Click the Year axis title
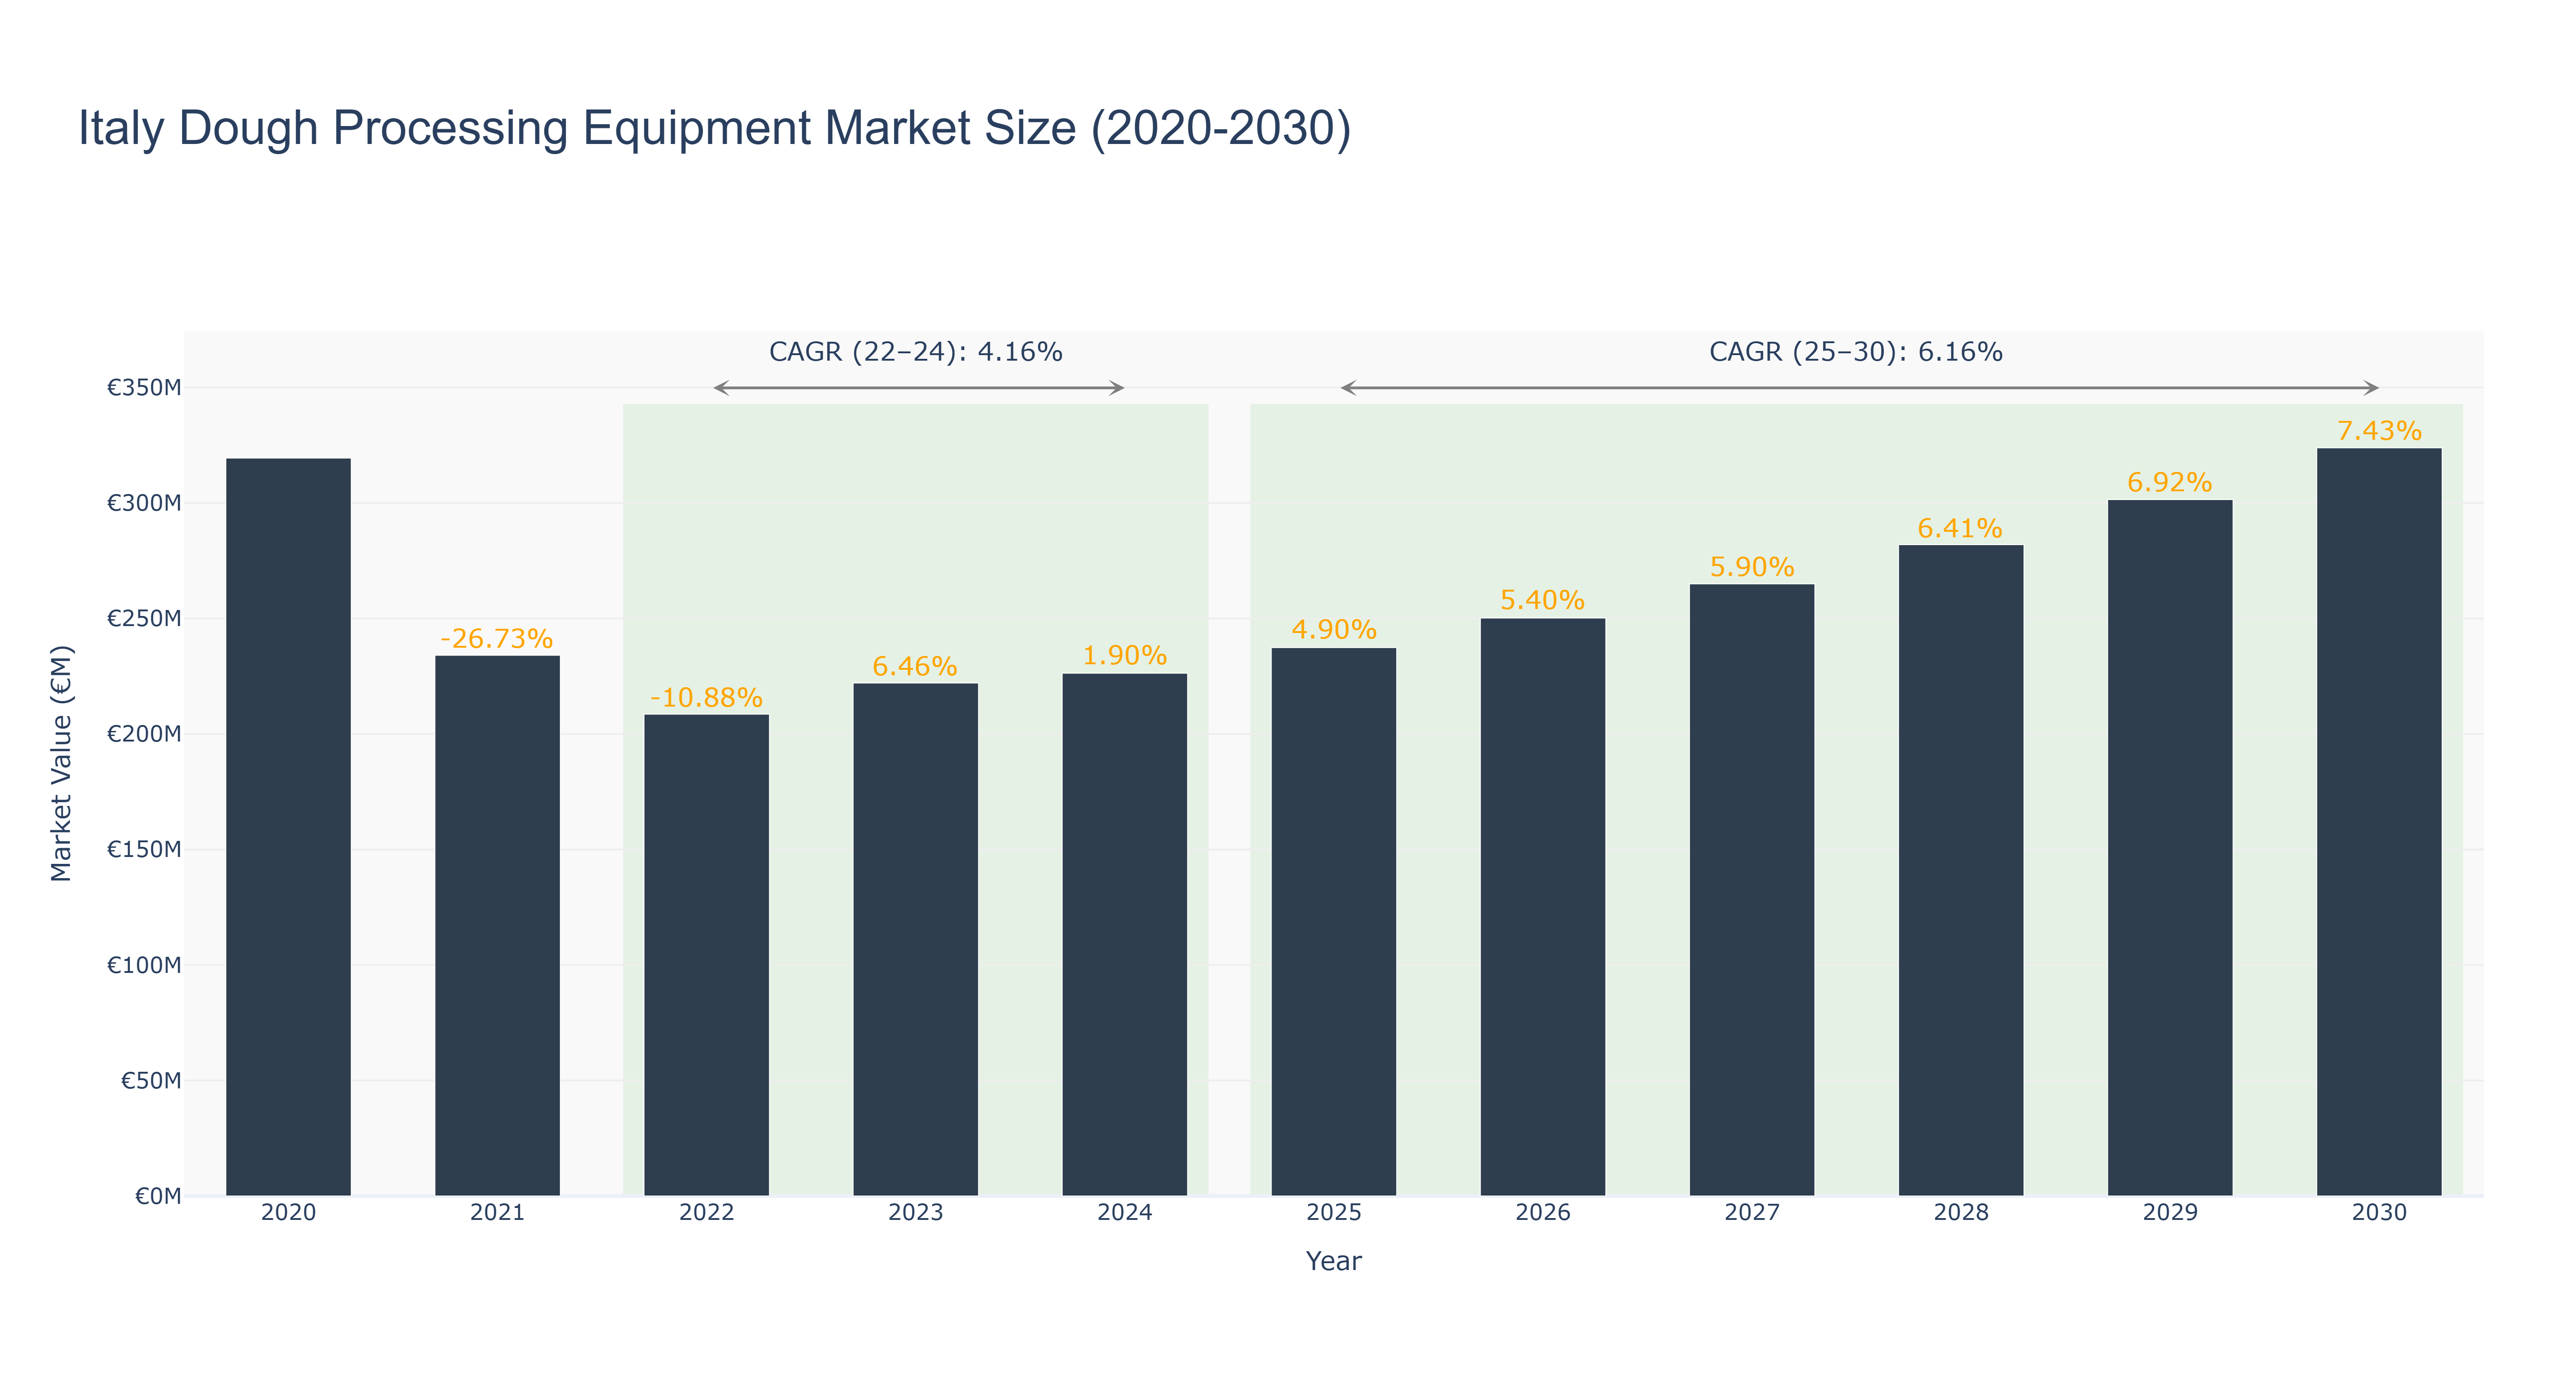This screenshot has width=2576, height=1380. tap(1333, 1261)
